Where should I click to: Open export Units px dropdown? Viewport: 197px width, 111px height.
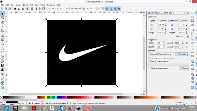pos(187,36)
